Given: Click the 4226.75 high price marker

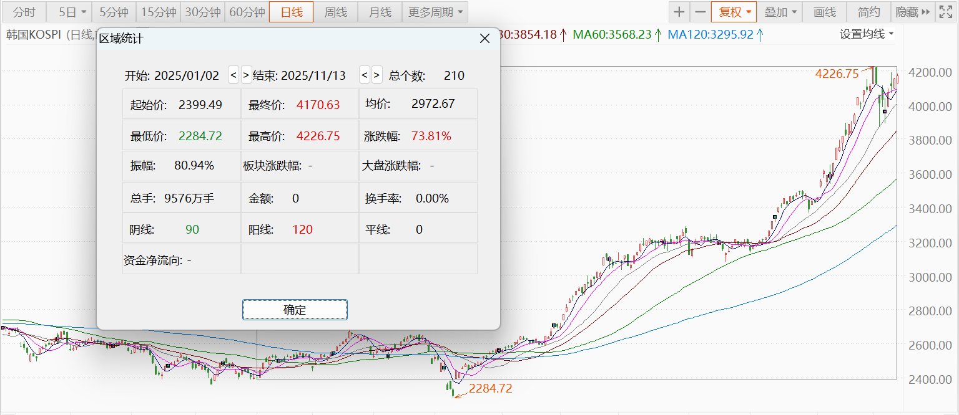Looking at the screenshot, I should 837,74.
